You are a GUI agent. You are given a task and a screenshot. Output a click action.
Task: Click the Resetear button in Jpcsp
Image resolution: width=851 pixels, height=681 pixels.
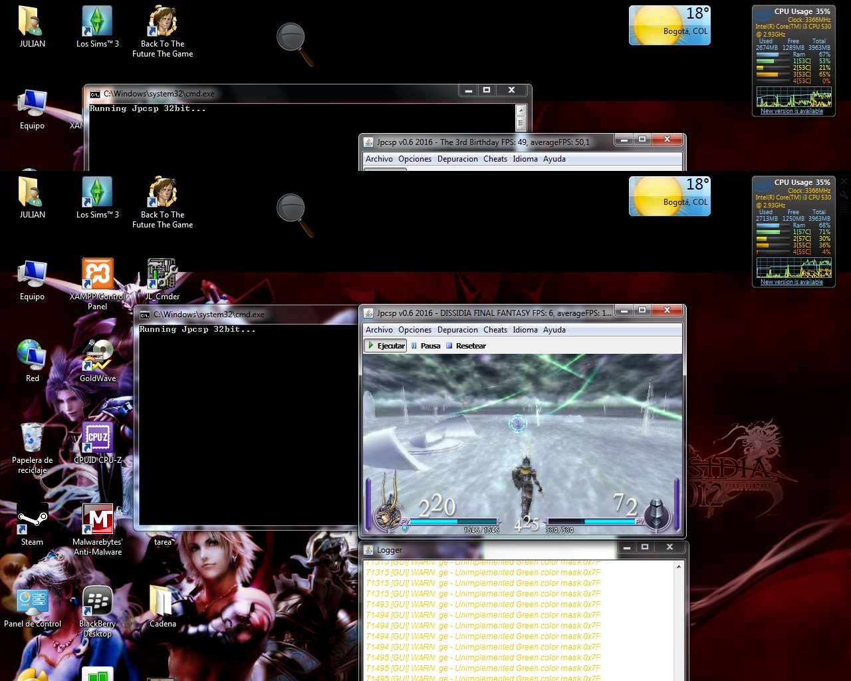point(465,346)
